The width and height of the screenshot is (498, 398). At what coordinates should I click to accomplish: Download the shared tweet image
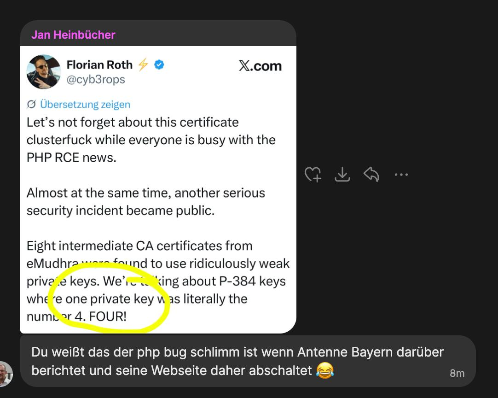[x=342, y=174]
